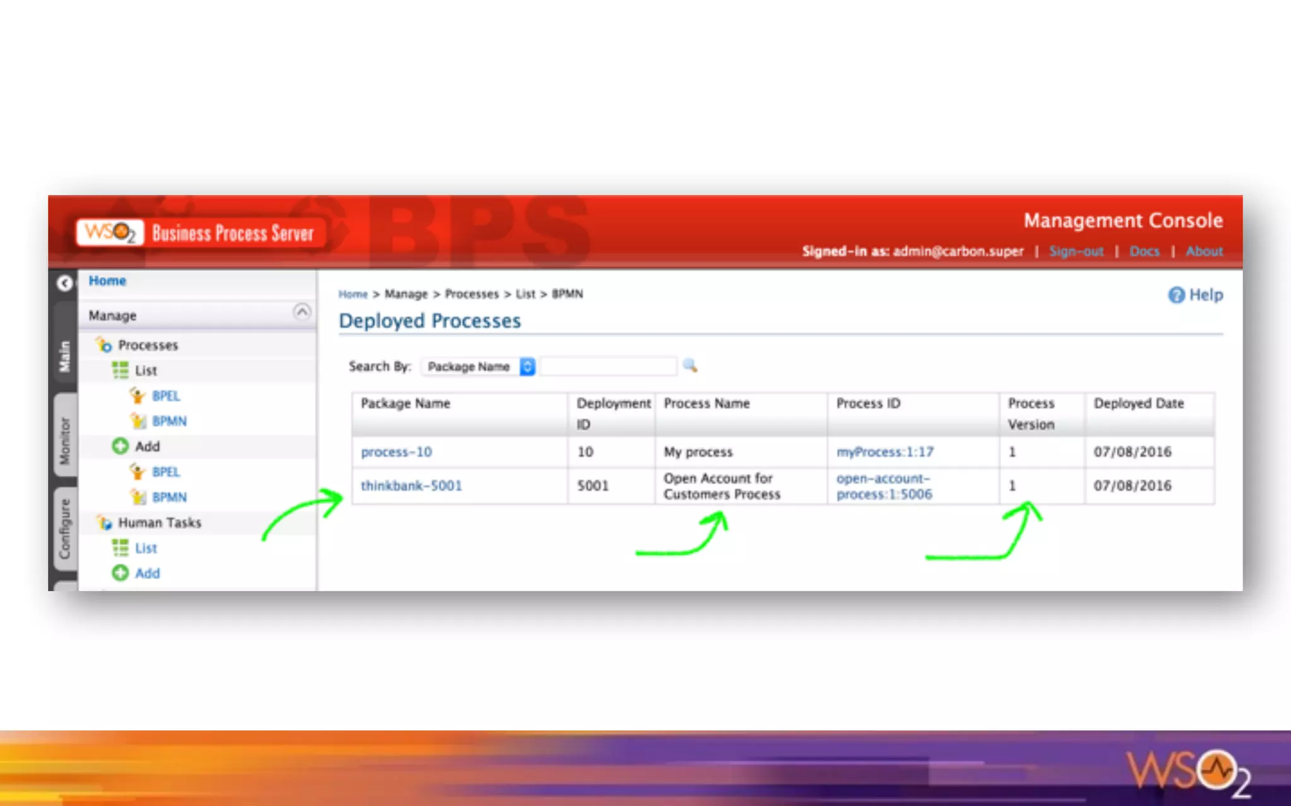The height and width of the screenshot is (806, 1291).
Task: Click the Sign-out link
Action: tap(1076, 251)
